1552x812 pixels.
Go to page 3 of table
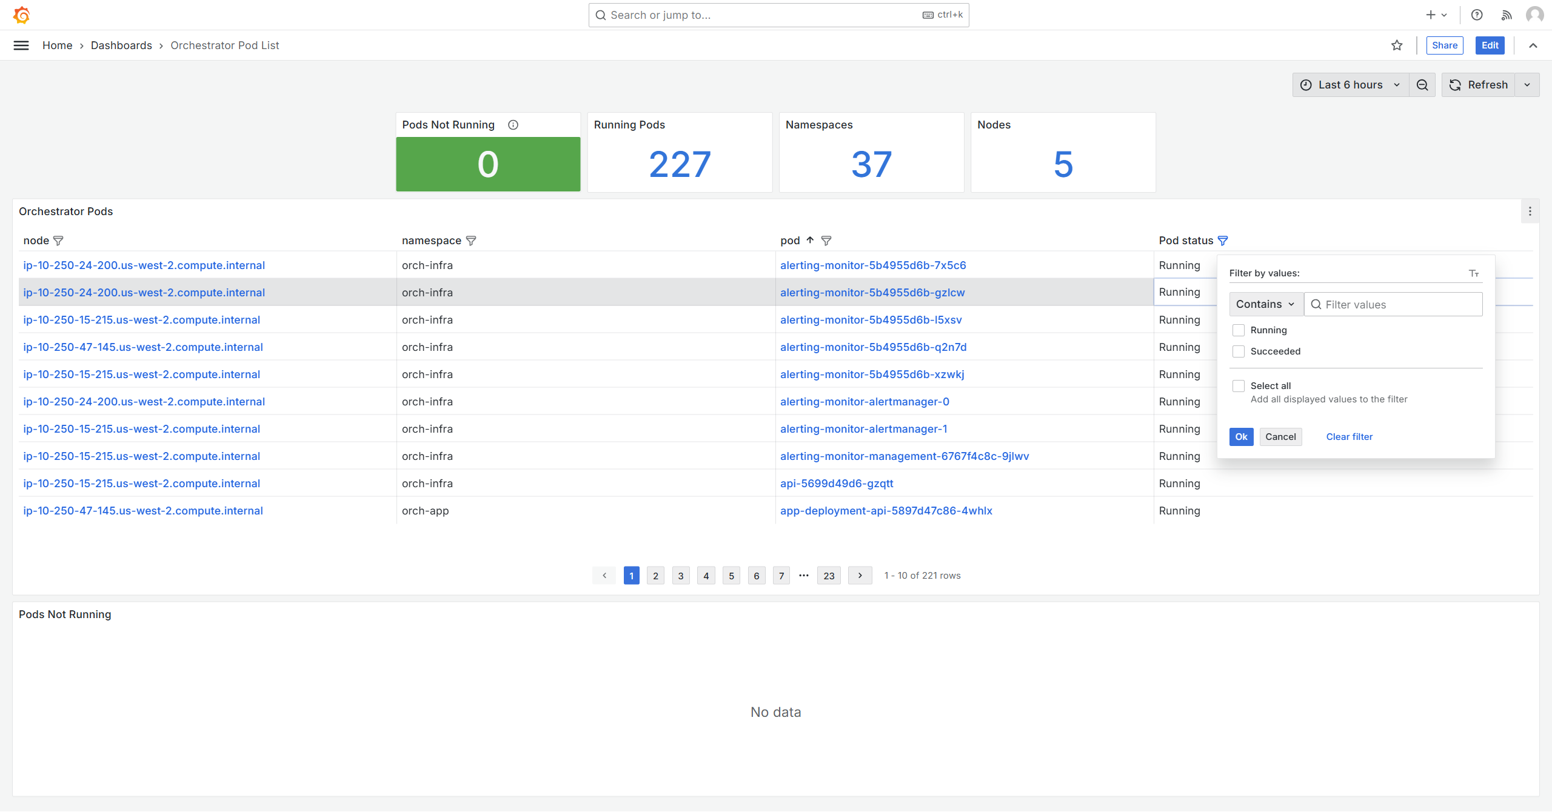(x=681, y=576)
